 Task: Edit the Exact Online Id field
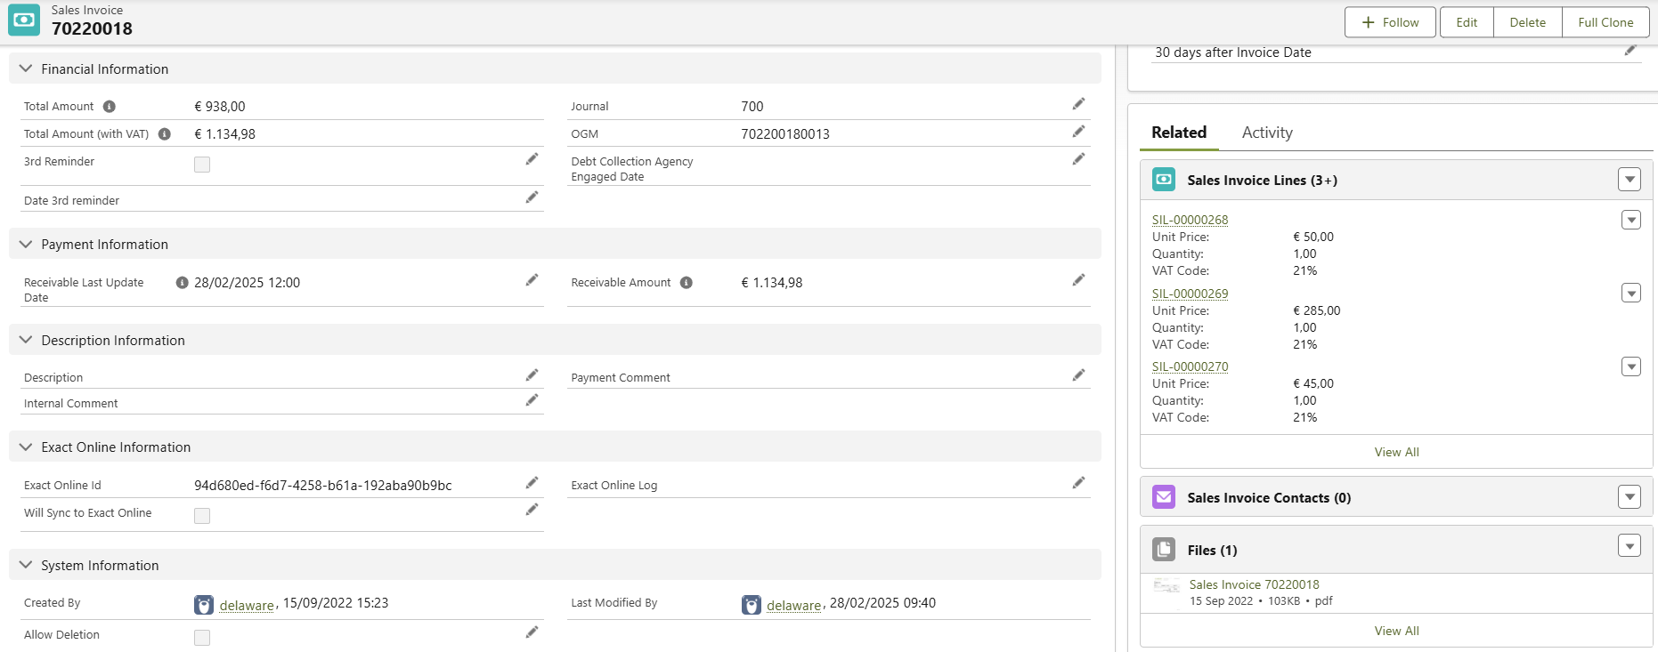click(x=532, y=483)
